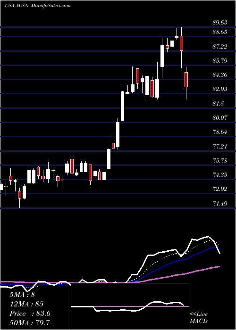
Task: Click the '12MA : 85' indicator value
Action: pos(26,304)
